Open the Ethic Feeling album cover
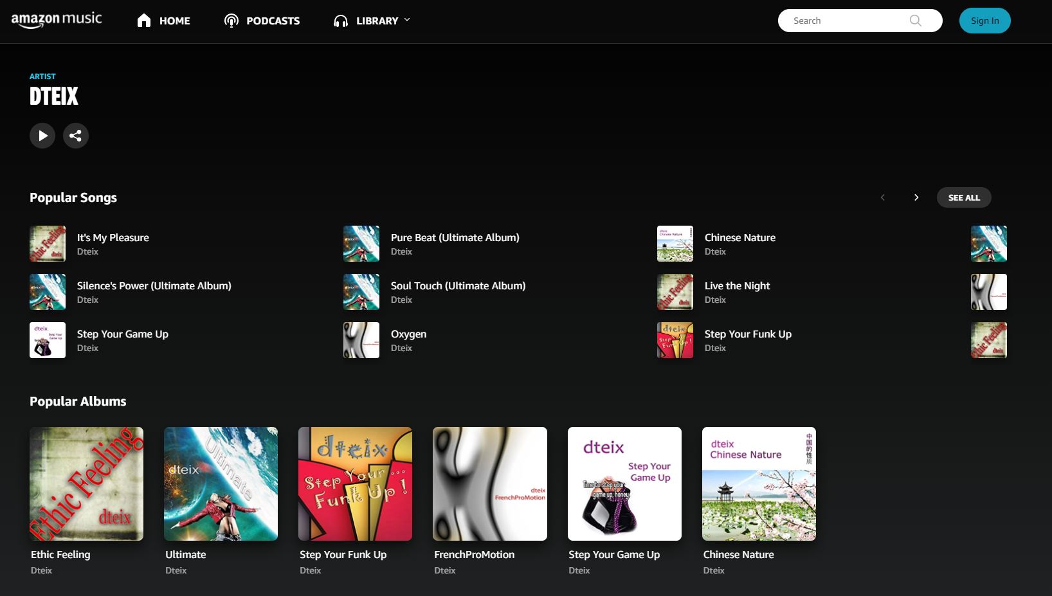This screenshot has height=596, width=1052. [x=86, y=483]
